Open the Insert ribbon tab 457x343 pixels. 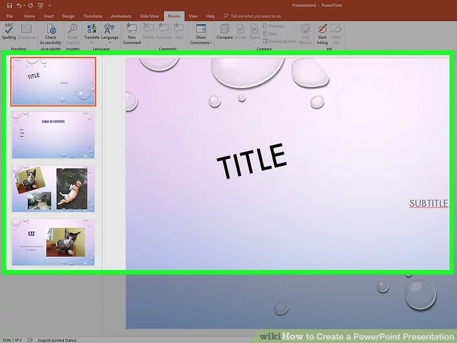48,16
